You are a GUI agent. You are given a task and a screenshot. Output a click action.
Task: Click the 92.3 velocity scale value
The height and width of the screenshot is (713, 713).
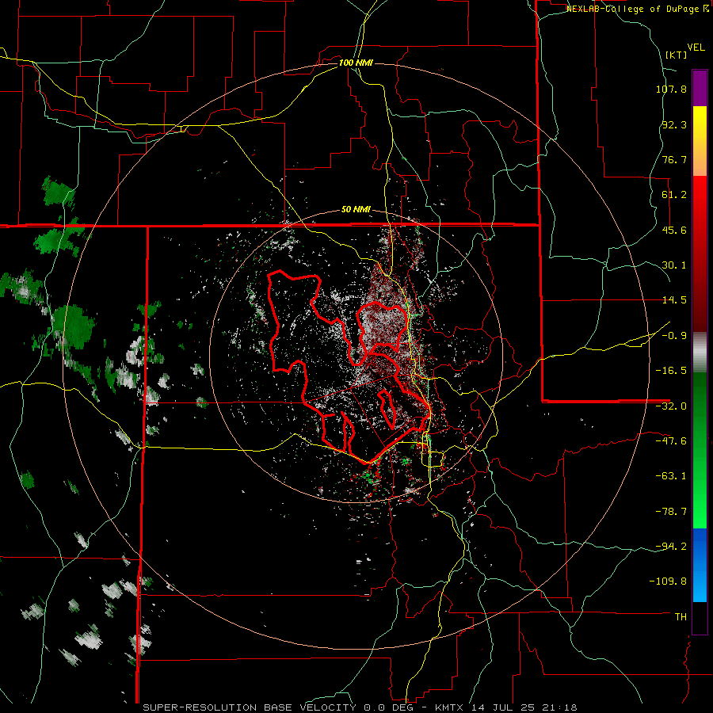pyautogui.click(x=674, y=124)
